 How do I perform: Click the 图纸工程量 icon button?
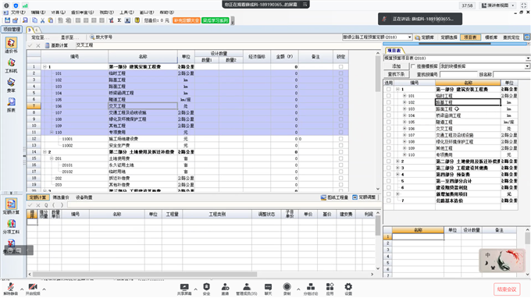[x=334, y=197]
